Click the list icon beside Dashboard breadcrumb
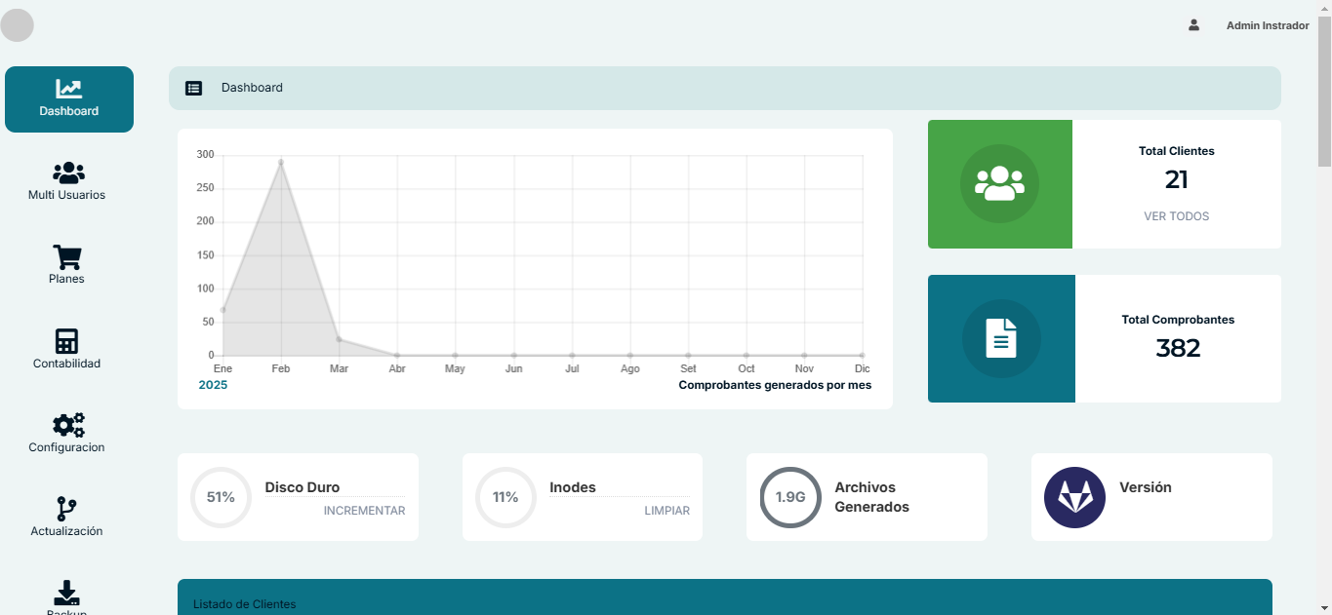 (x=194, y=89)
